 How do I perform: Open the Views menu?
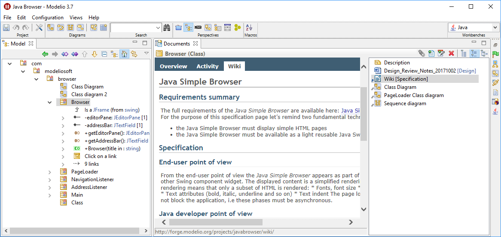pos(76,18)
